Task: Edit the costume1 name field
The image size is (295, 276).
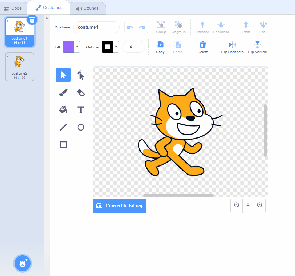Action: click(x=97, y=27)
